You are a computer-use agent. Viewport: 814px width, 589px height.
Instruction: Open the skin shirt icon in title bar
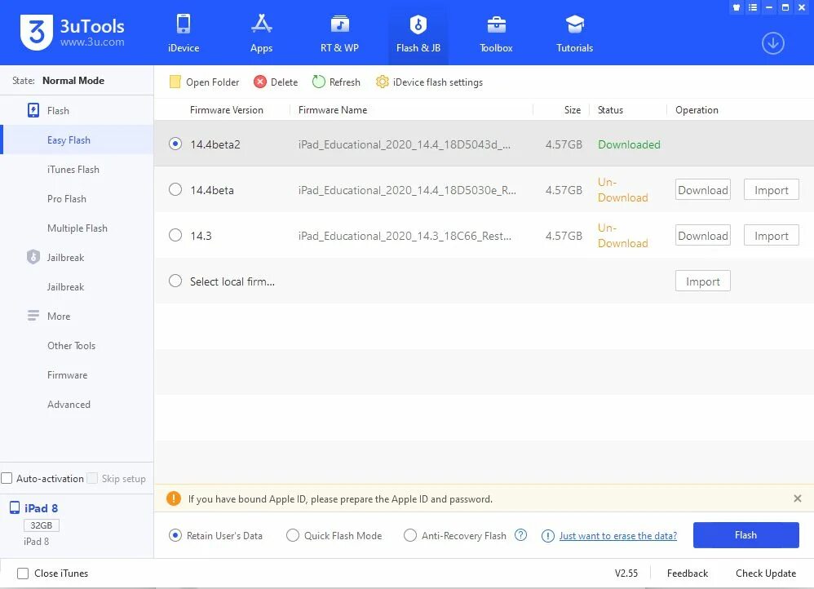(737, 7)
